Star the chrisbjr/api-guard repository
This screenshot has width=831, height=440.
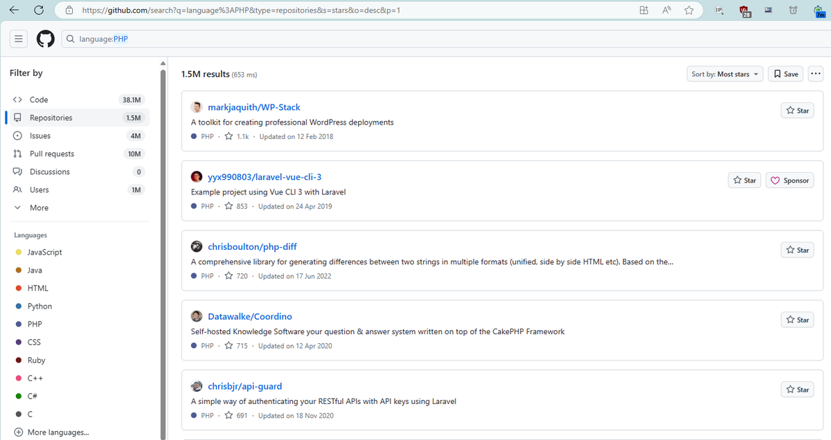797,389
